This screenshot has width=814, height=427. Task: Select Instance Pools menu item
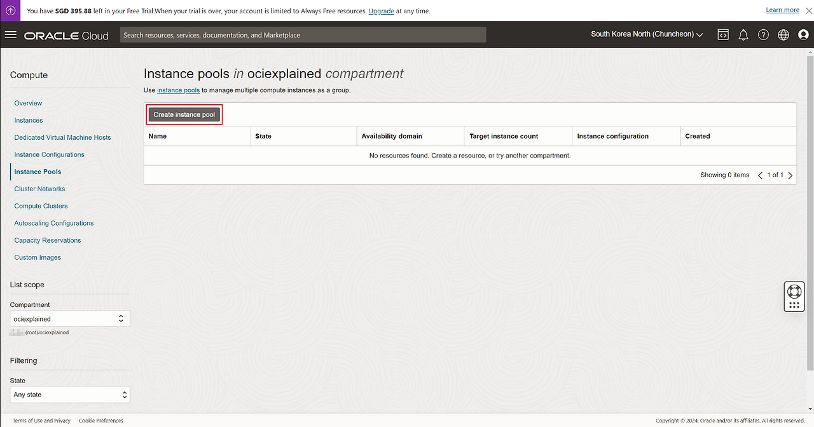[x=38, y=172]
